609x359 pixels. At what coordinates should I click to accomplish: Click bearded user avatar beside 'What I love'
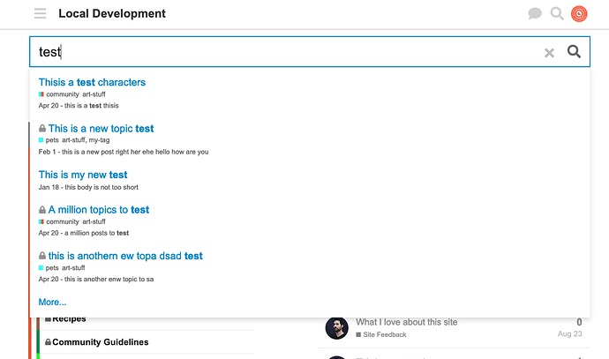(x=337, y=328)
